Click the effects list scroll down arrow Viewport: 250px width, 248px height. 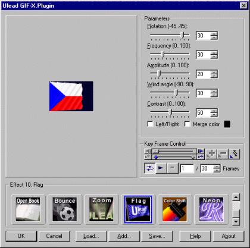coord(236,221)
